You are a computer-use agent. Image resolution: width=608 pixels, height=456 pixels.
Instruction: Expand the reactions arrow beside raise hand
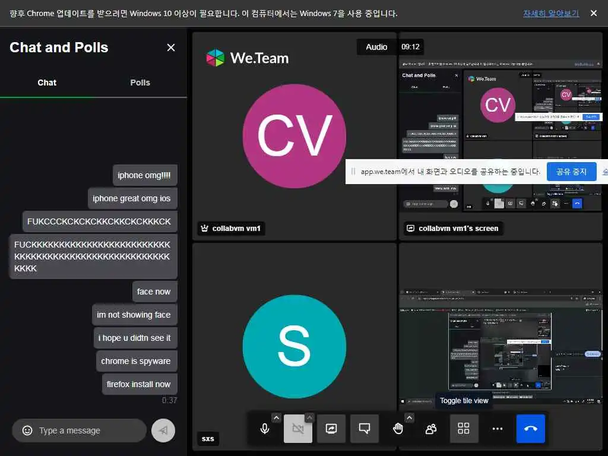click(409, 417)
